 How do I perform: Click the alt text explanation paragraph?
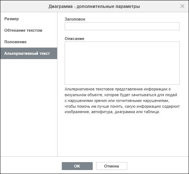click(122, 101)
